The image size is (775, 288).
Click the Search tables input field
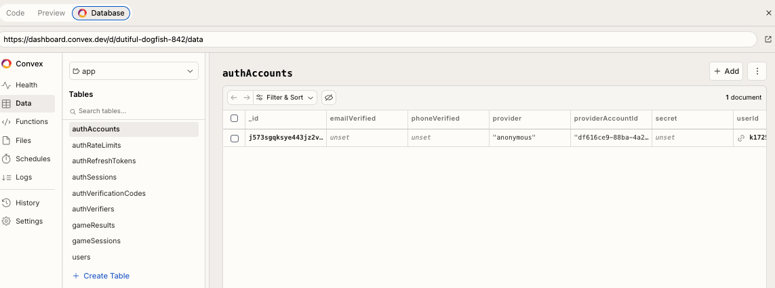pyautogui.click(x=134, y=111)
